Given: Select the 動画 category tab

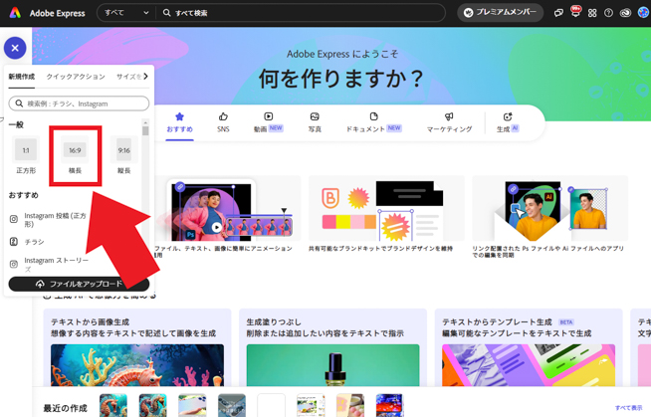Looking at the screenshot, I should tap(268, 122).
